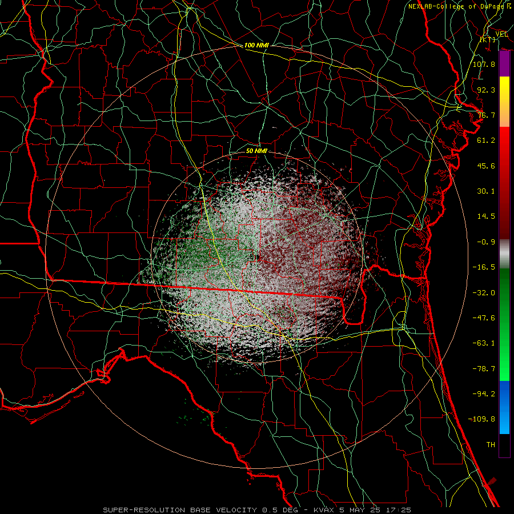This screenshot has height=514, width=514.
Task: Click the [KT] units label
Action: point(488,39)
